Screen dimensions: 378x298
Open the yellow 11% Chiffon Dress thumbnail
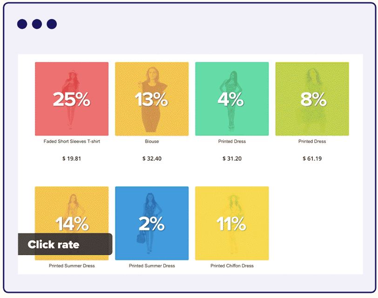pos(232,223)
